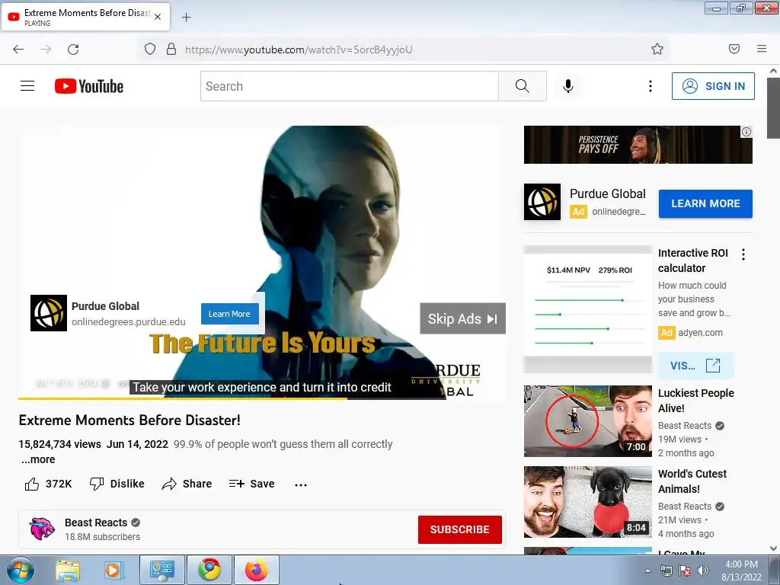780x585 pixels.
Task: Open Beast Reacts channel avatar
Action: pos(42,529)
